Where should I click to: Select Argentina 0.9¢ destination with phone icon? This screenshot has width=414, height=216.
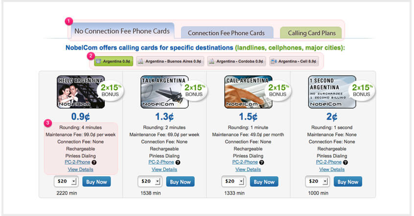pyautogui.click(x=114, y=61)
